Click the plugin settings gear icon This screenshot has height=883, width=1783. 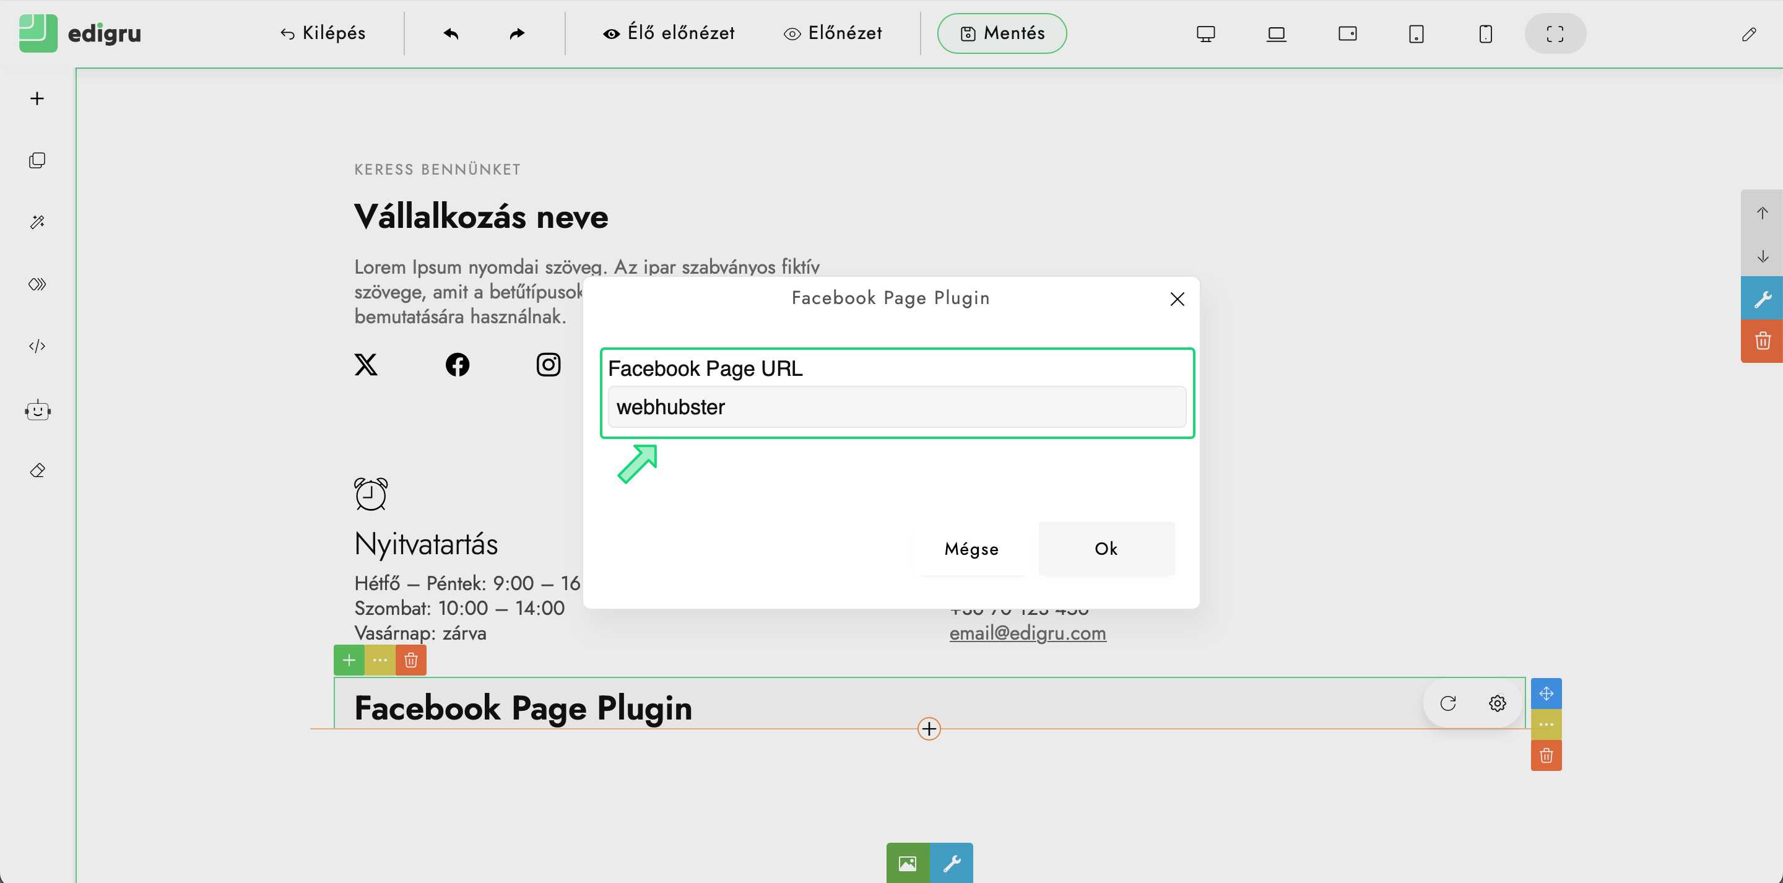(1496, 703)
